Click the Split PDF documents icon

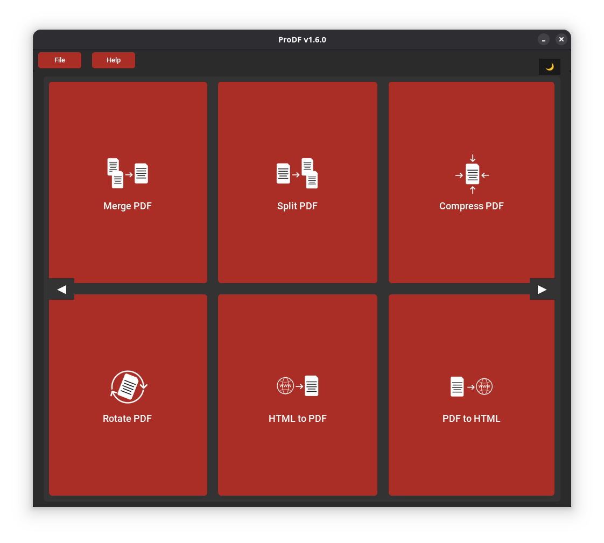297,173
